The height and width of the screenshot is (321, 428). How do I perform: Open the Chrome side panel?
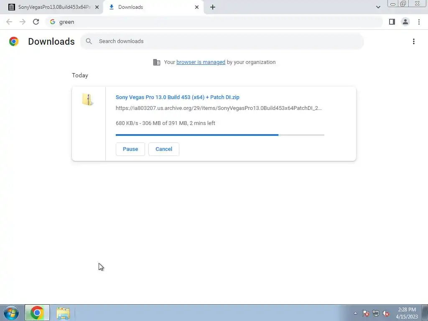[392, 22]
